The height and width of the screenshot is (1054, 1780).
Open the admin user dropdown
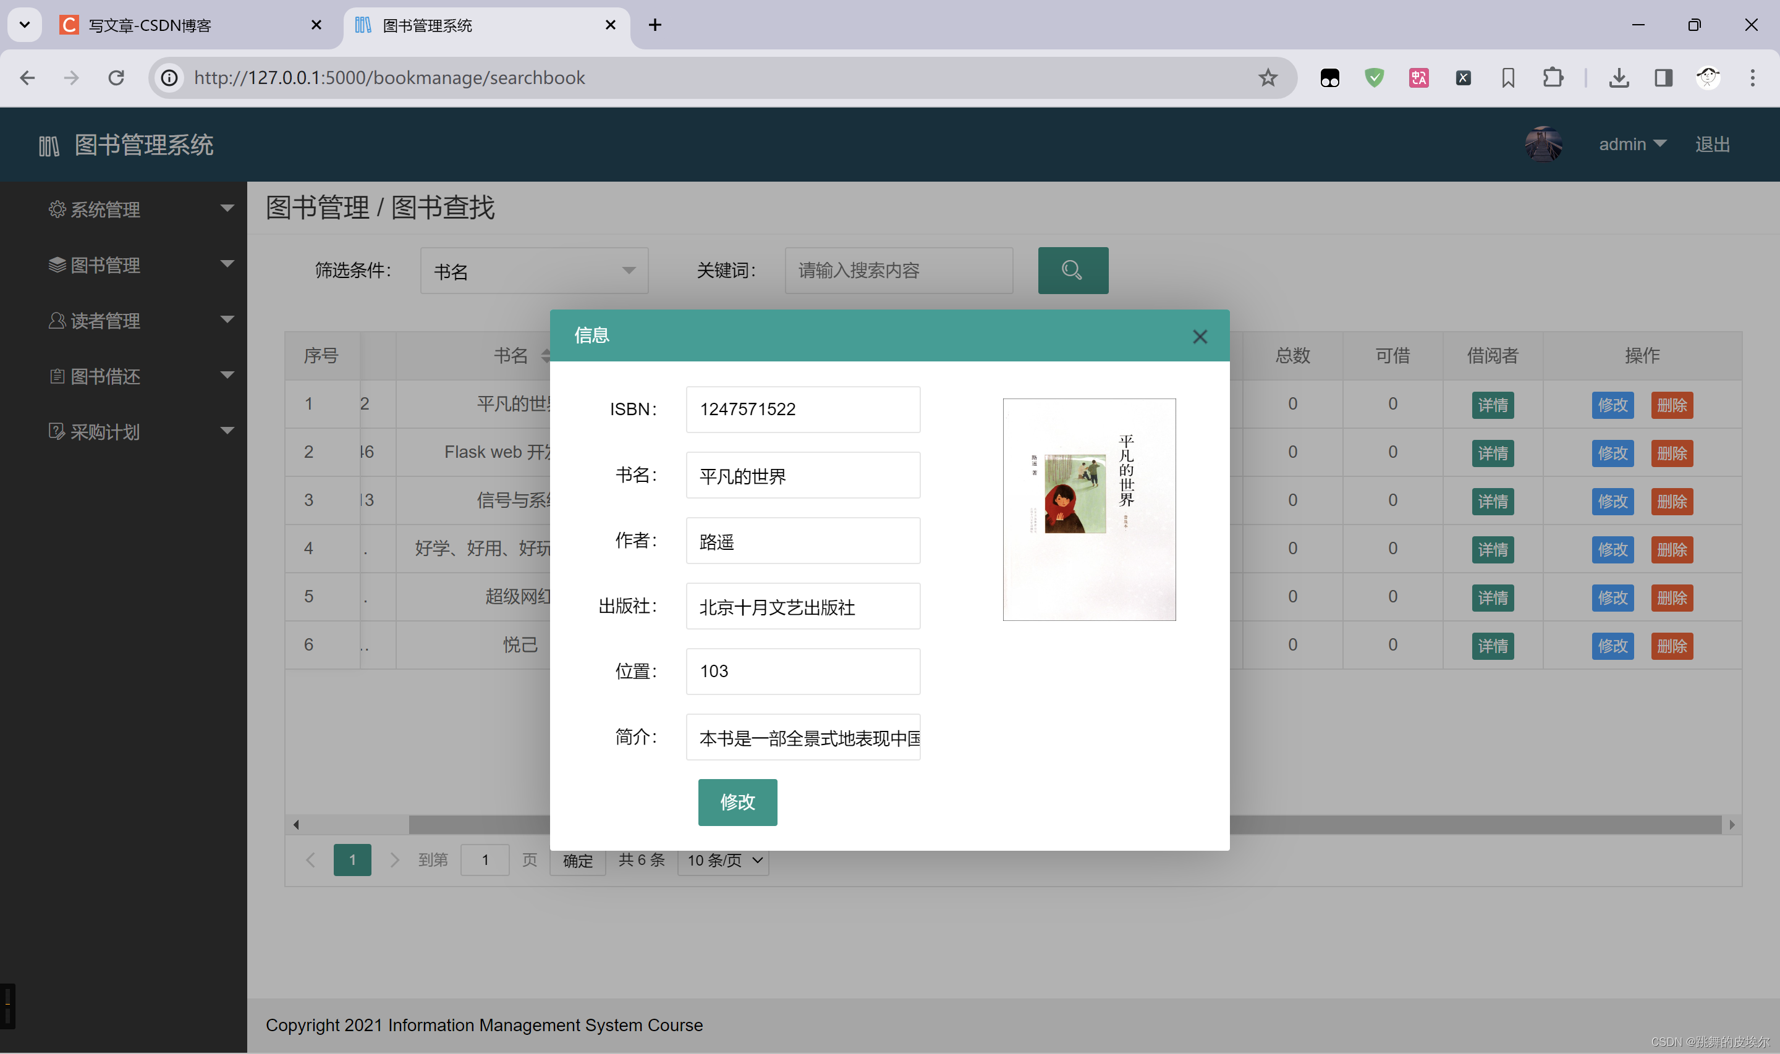1632,144
